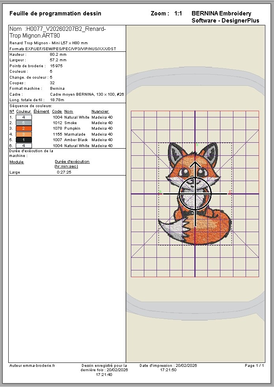
Task: Click the 'Code' column header
Action: click(x=57, y=111)
